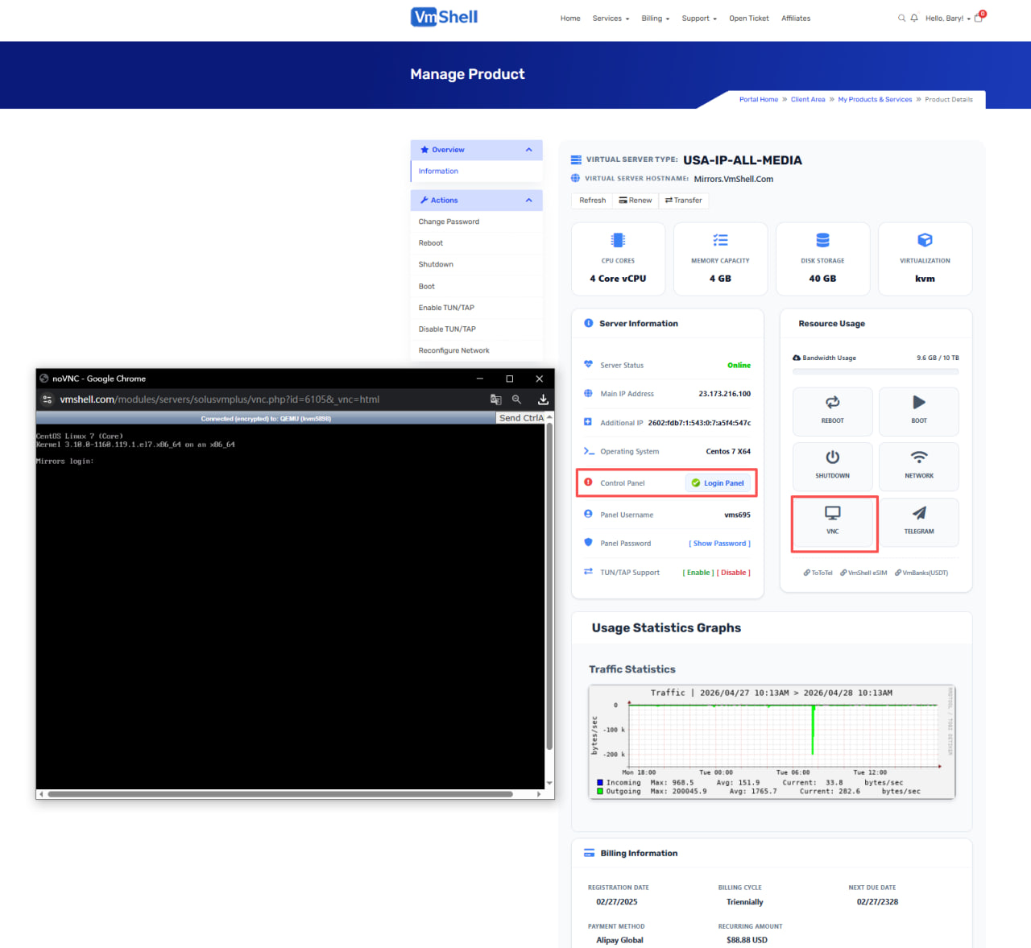Click the bandwidth usage progress bar
The height and width of the screenshot is (948, 1031).
[876, 371]
